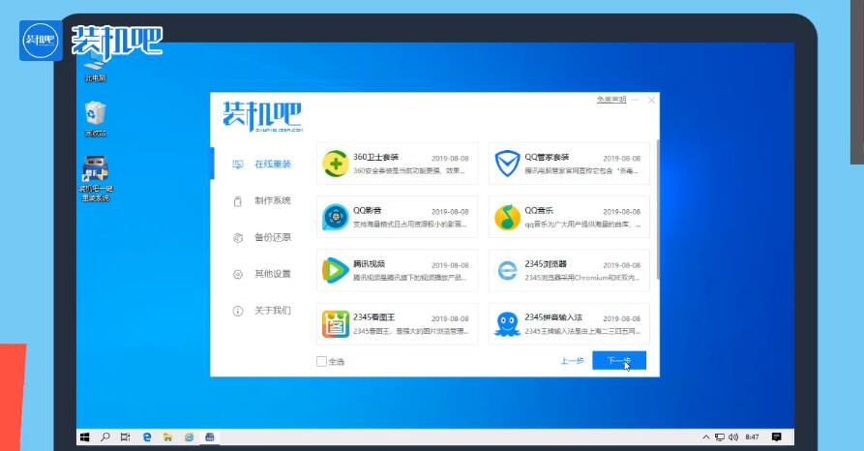This screenshot has height=451, width=864.
Task: Expand the hidden tray icons chevron
Action: (x=706, y=437)
